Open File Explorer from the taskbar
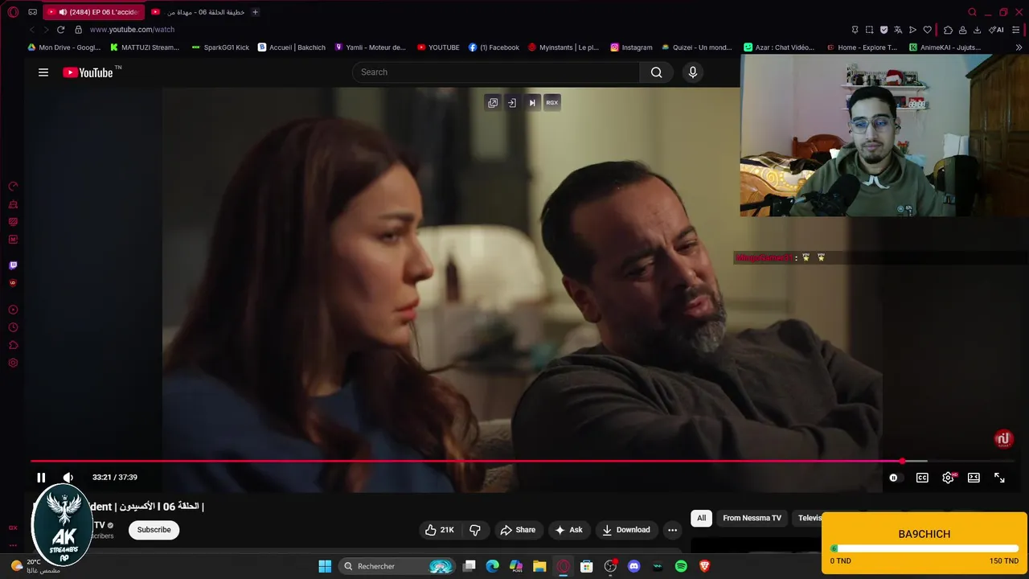The width and height of the screenshot is (1029, 579). click(x=539, y=566)
